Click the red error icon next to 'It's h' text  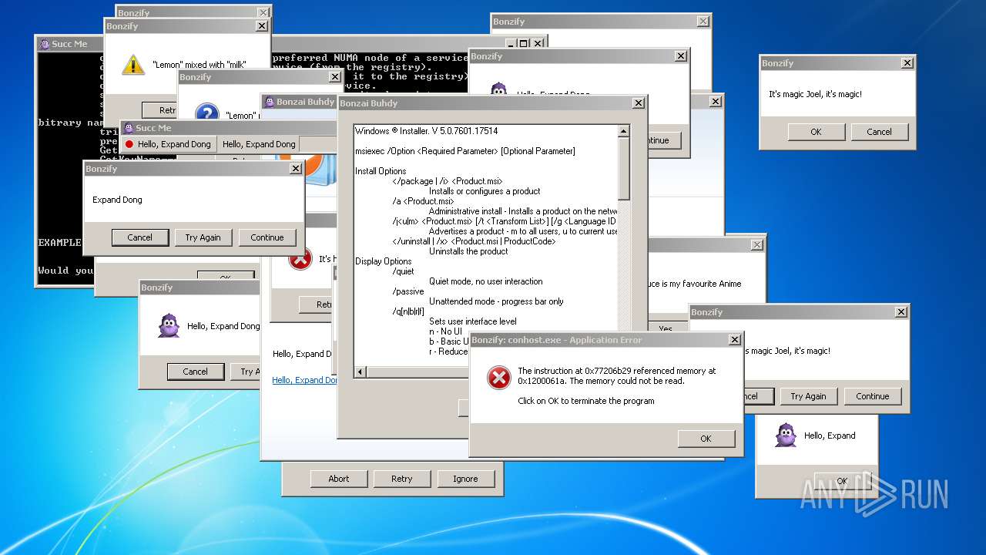point(300,258)
